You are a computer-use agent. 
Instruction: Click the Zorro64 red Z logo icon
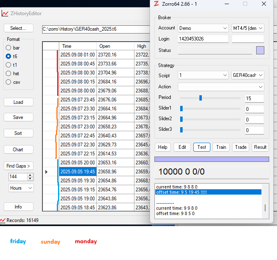[156, 4]
